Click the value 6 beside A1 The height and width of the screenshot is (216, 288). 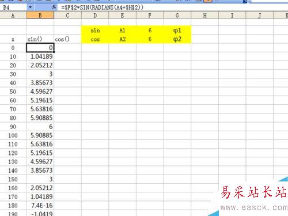tap(150, 31)
